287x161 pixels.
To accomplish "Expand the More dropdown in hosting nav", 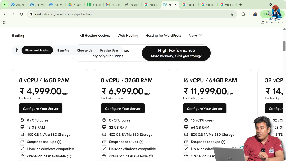I will point(195,36).
